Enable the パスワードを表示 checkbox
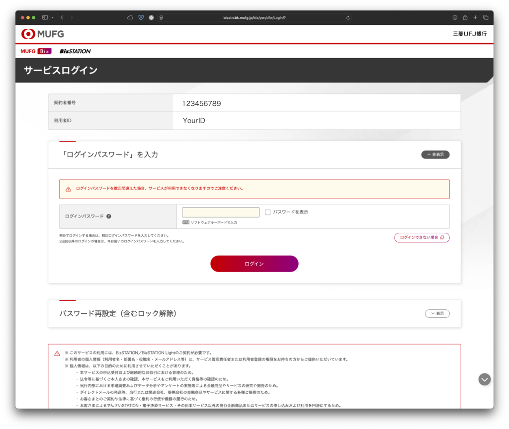The height and width of the screenshot is (429, 509). 267,212
